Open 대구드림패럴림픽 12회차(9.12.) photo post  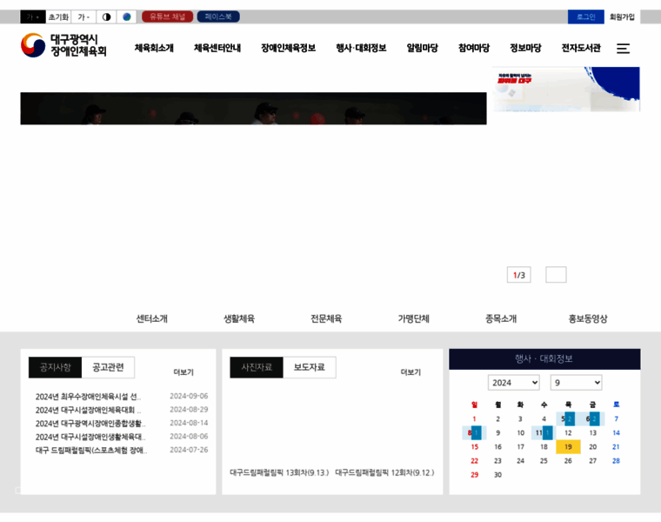(x=384, y=472)
